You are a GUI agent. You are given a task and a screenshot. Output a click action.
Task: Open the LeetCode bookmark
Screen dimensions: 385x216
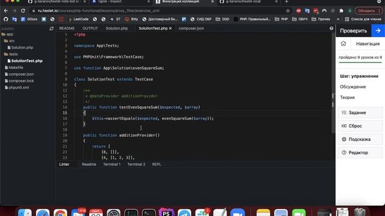[x=78, y=19]
